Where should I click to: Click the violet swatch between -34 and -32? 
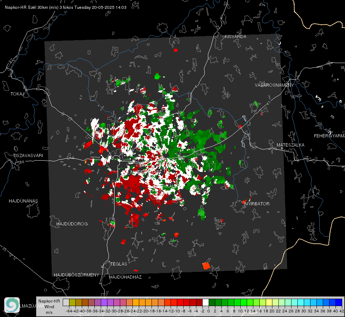tap(104, 303)
